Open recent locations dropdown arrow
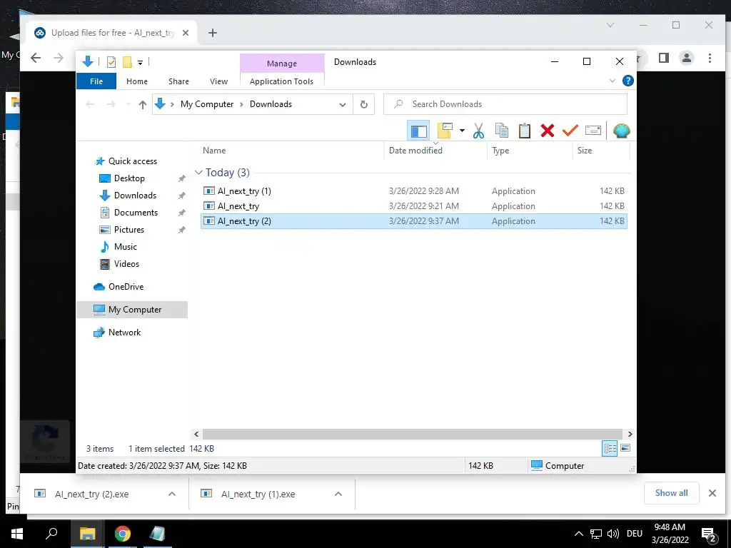This screenshot has height=548, width=731. [128, 104]
